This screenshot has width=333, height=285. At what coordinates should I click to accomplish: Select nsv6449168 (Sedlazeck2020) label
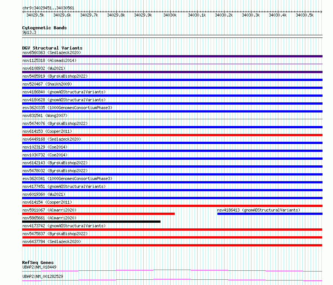click(52, 139)
